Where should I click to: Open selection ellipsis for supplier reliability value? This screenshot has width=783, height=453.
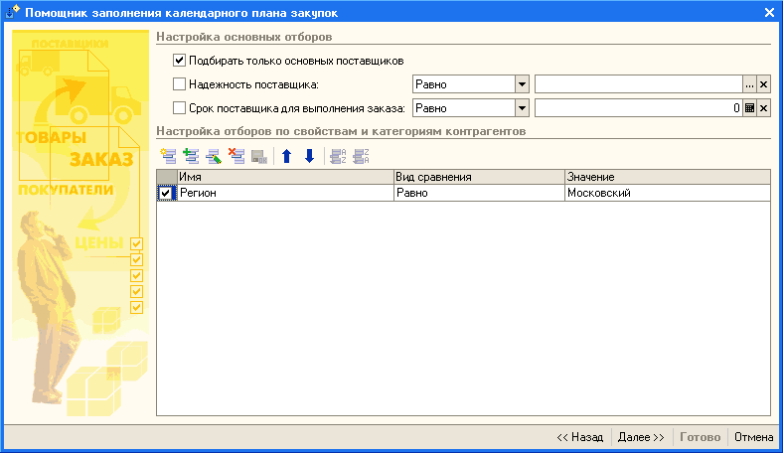click(750, 84)
